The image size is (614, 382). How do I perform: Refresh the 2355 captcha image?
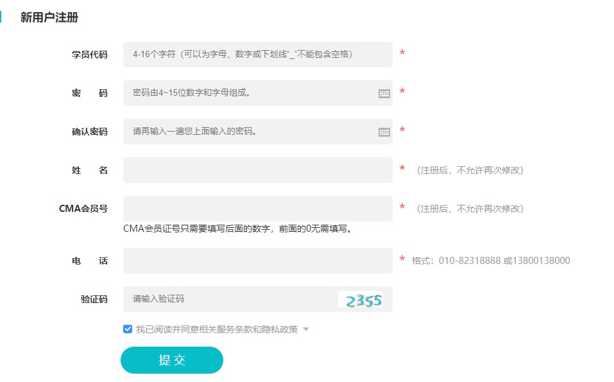click(x=361, y=299)
